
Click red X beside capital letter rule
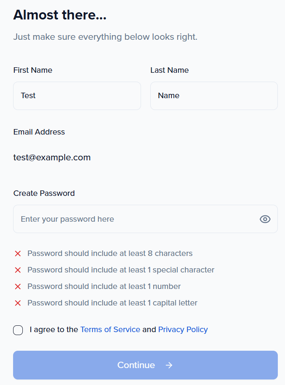tap(18, 303)
